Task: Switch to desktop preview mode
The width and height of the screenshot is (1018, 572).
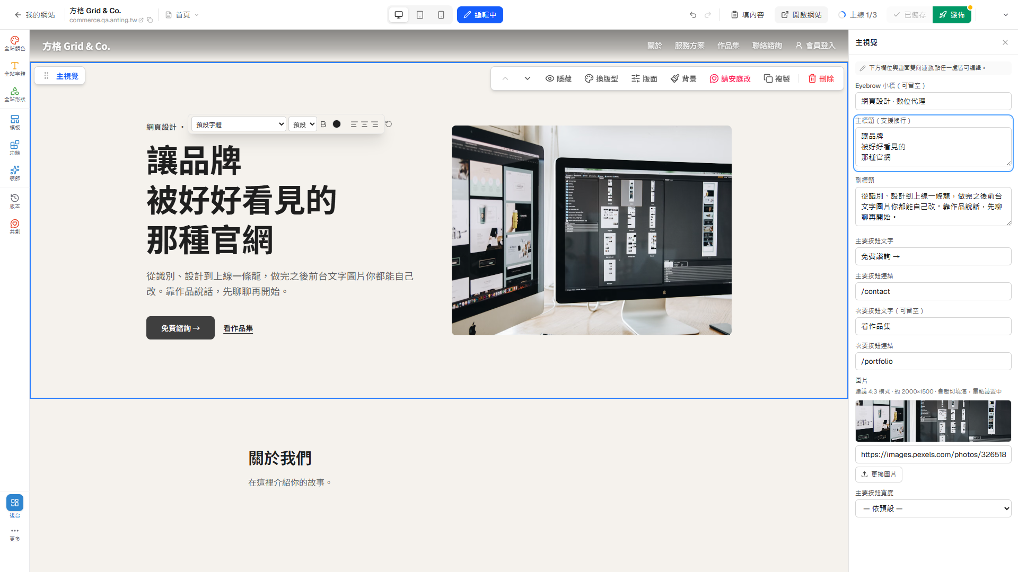Action: pyautogui.click(x=399, y=15)
